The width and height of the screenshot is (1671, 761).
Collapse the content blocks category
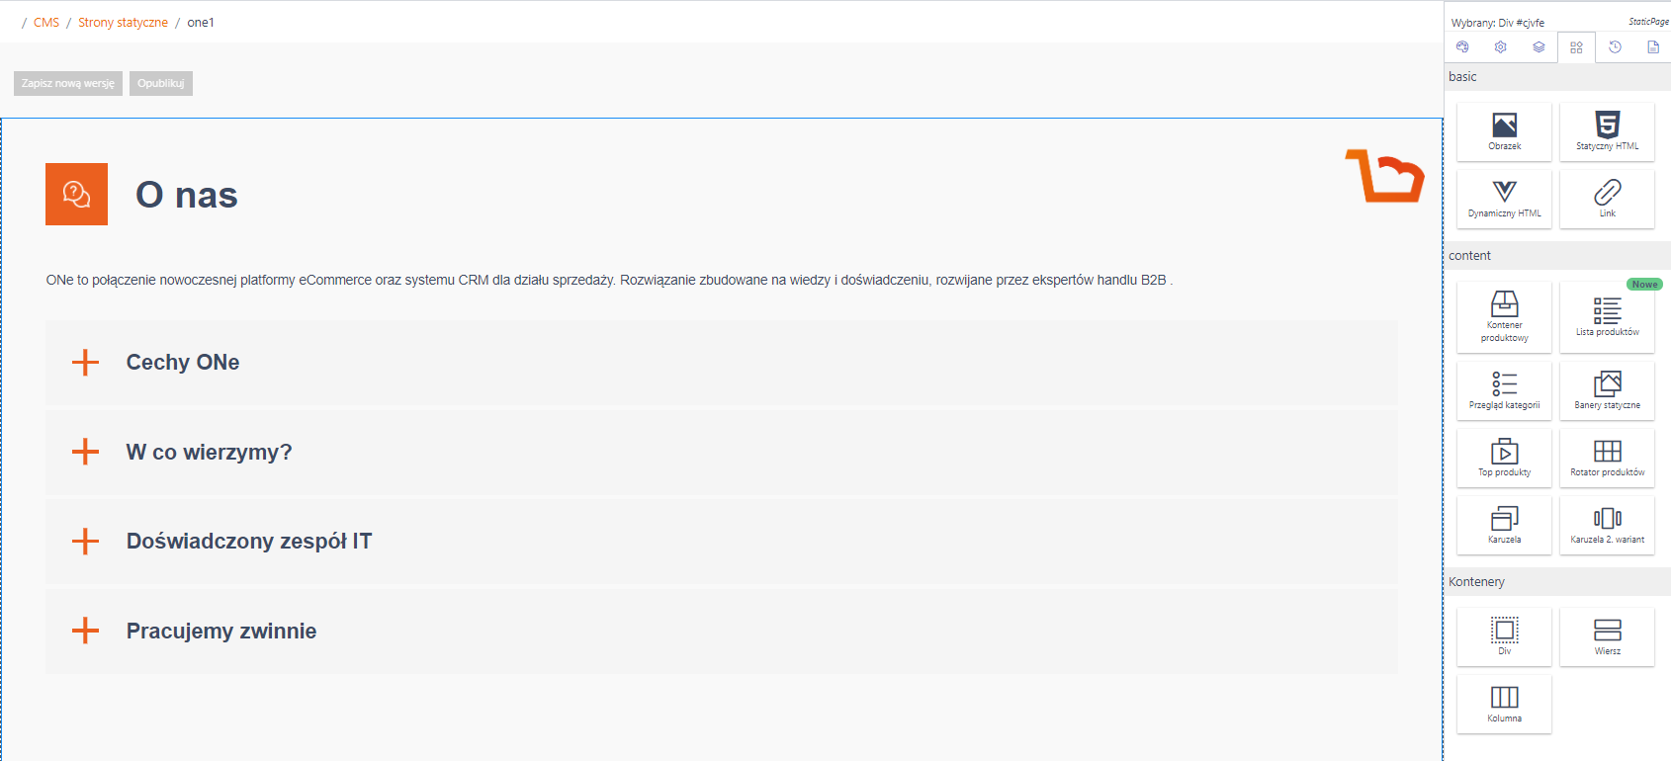point(1557,256)
